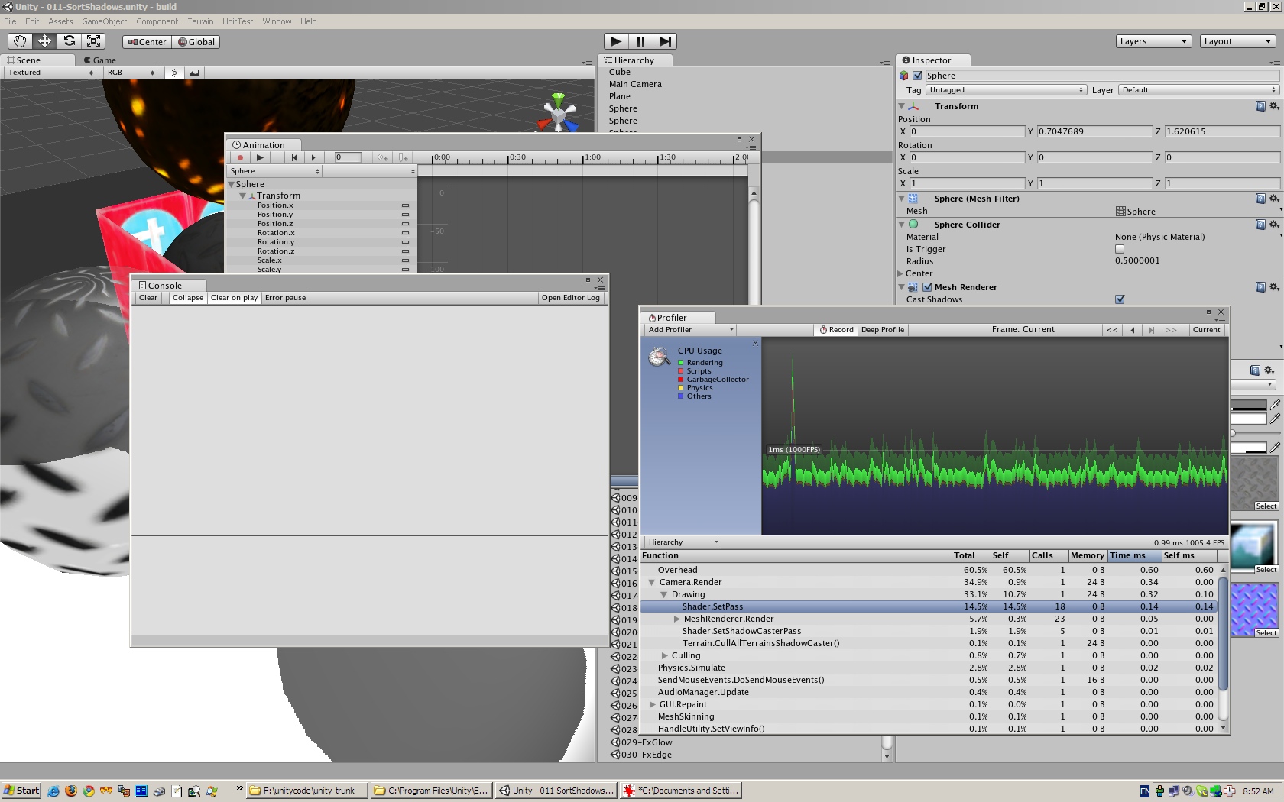Collapse Camera.Render row in Profiler
This screenshot has height=802, width=1284.
(652, 582)
